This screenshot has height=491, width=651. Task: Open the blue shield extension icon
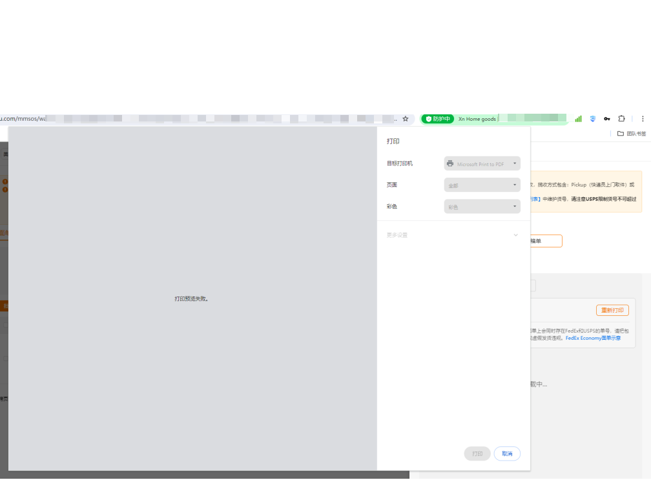click(592, 119)
